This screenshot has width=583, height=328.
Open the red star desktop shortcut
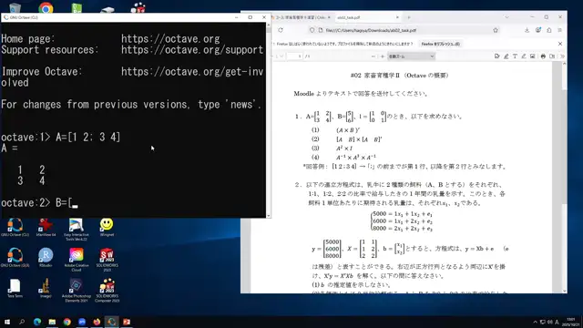[46, 228]
